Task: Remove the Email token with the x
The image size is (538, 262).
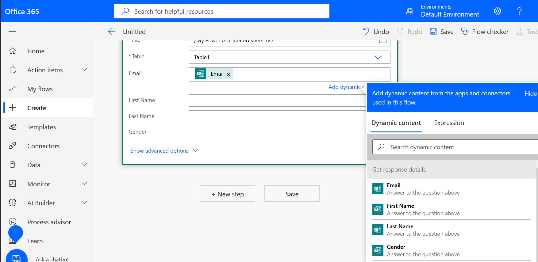Action: coord(229,74)
